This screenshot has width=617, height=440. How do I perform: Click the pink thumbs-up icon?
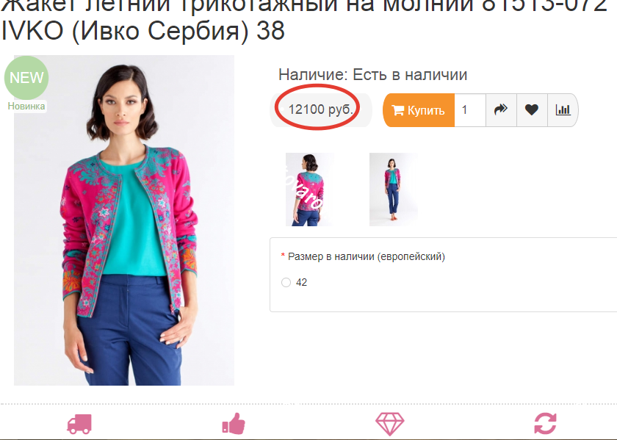234,423
